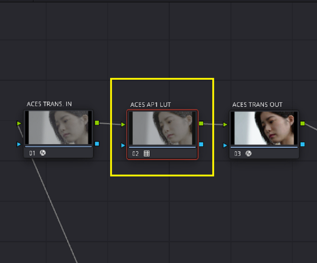Image resolution: width=317 pixels, height=263 pixels.
Task: Click green RGB output of ACES TRANS OUT node
Action: point(303,124)
